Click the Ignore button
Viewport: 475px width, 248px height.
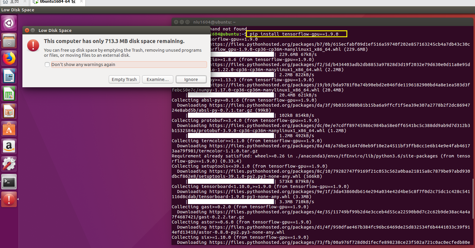(191, 79)
